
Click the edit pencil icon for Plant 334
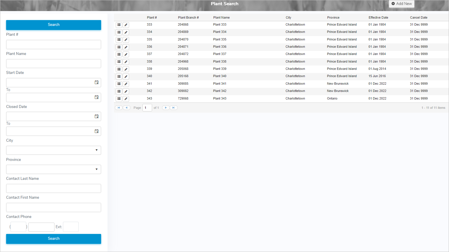click(126, 32)
